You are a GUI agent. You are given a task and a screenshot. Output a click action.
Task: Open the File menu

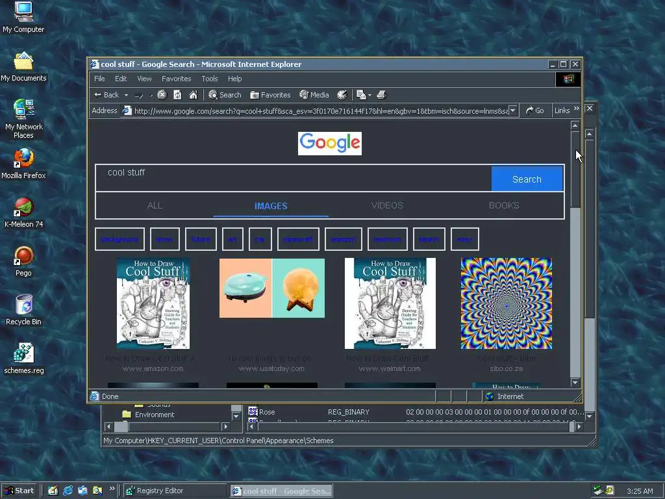tap(99, 79)
